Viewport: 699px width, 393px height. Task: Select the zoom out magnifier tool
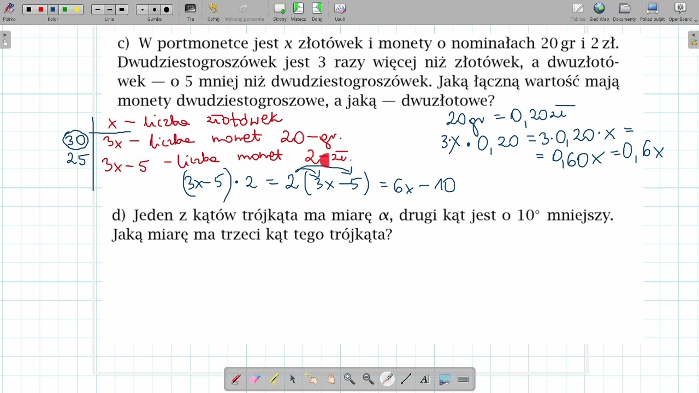point(369,379)
